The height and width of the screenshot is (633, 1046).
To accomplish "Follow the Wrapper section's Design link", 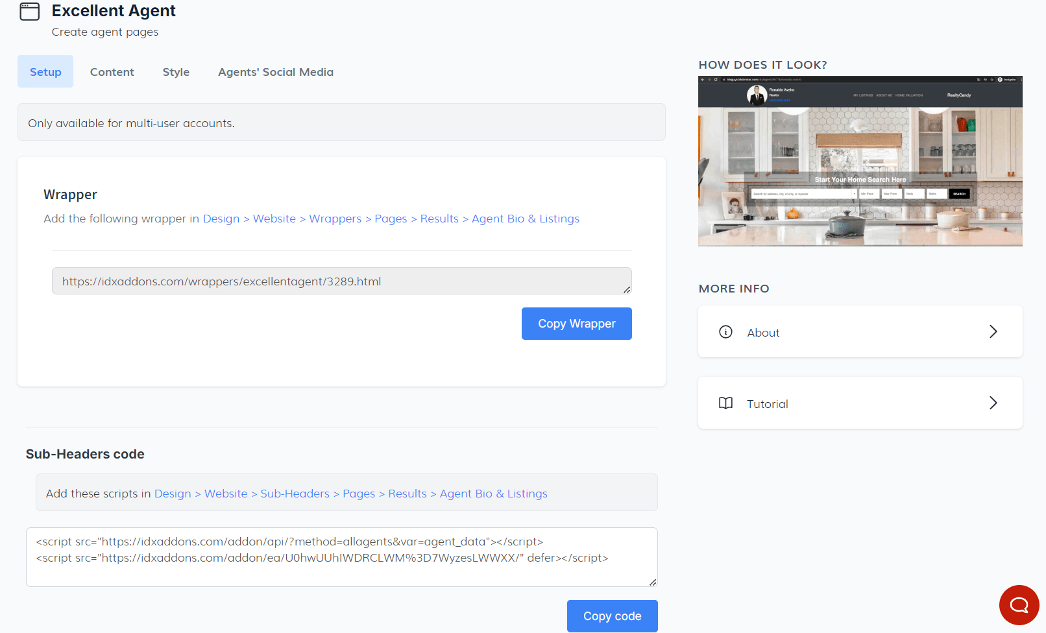I will 221,219.
